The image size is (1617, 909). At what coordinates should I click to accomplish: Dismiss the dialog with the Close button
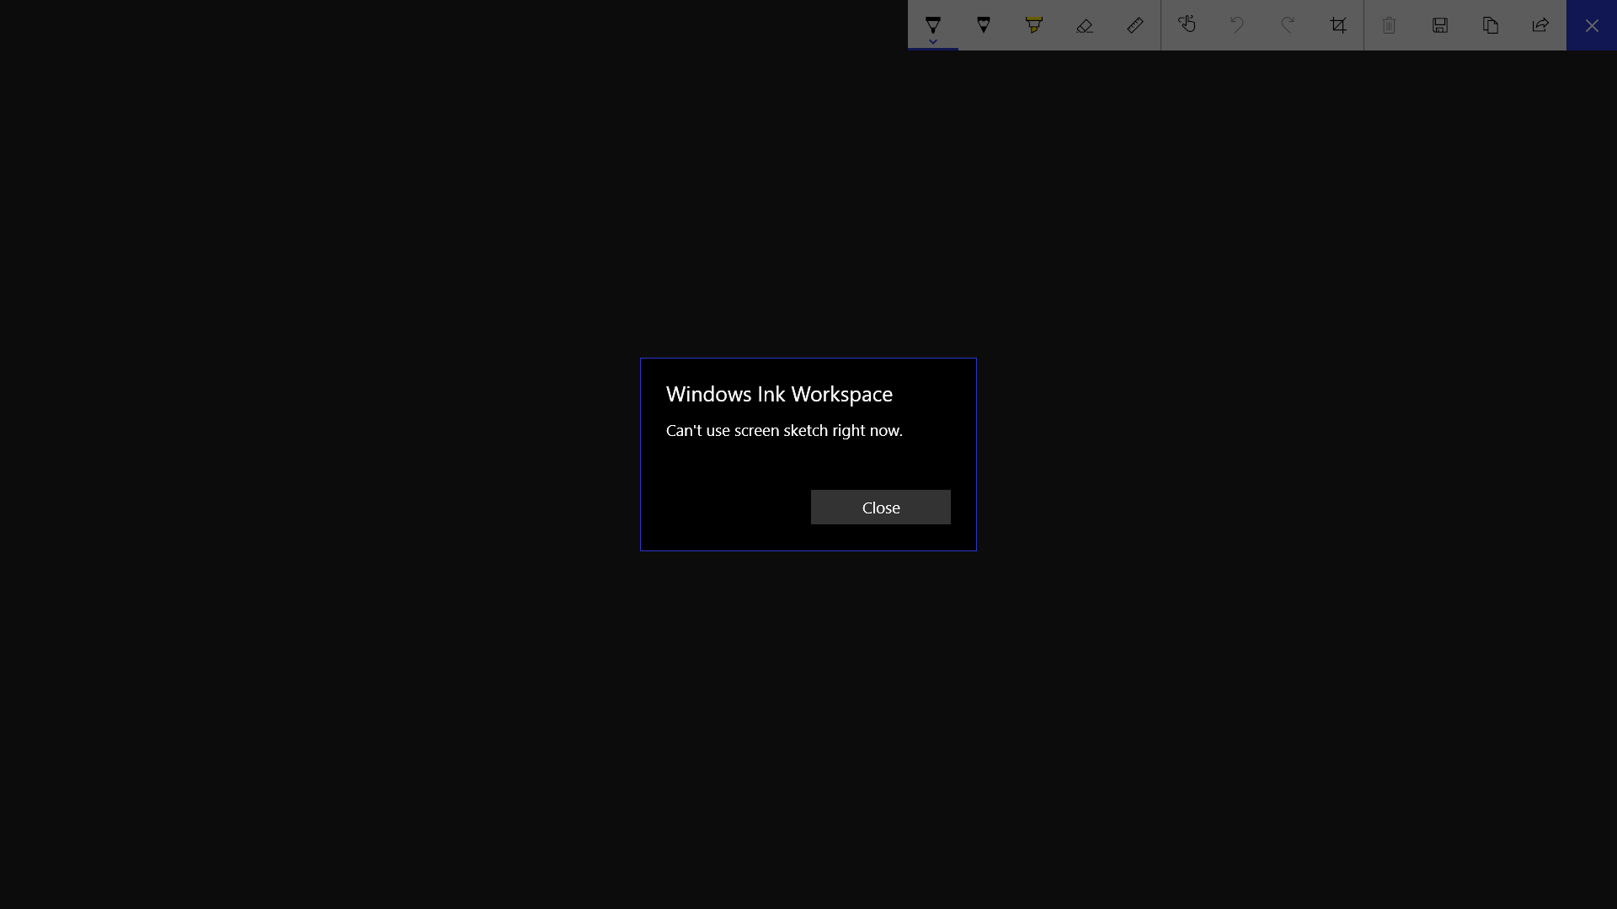(x=881, y=508)
